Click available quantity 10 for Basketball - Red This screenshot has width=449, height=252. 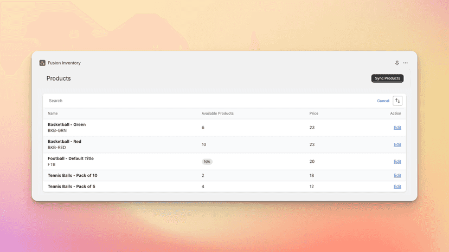pos(204,144)
